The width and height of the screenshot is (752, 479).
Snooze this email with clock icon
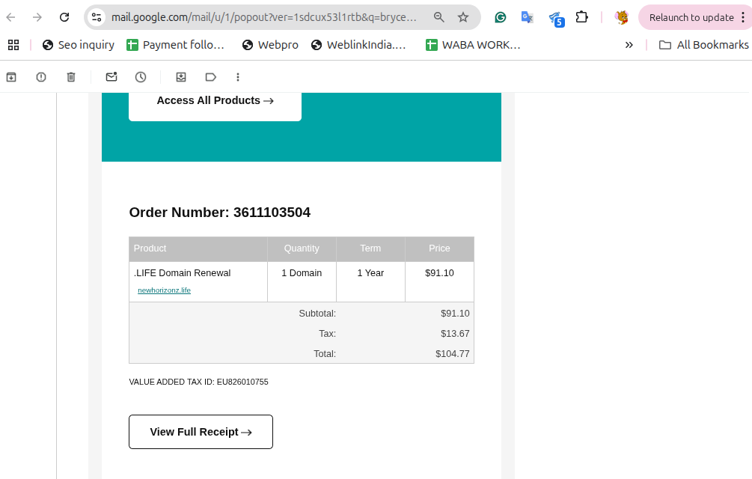pyautogui.click(x=141, y=76)
